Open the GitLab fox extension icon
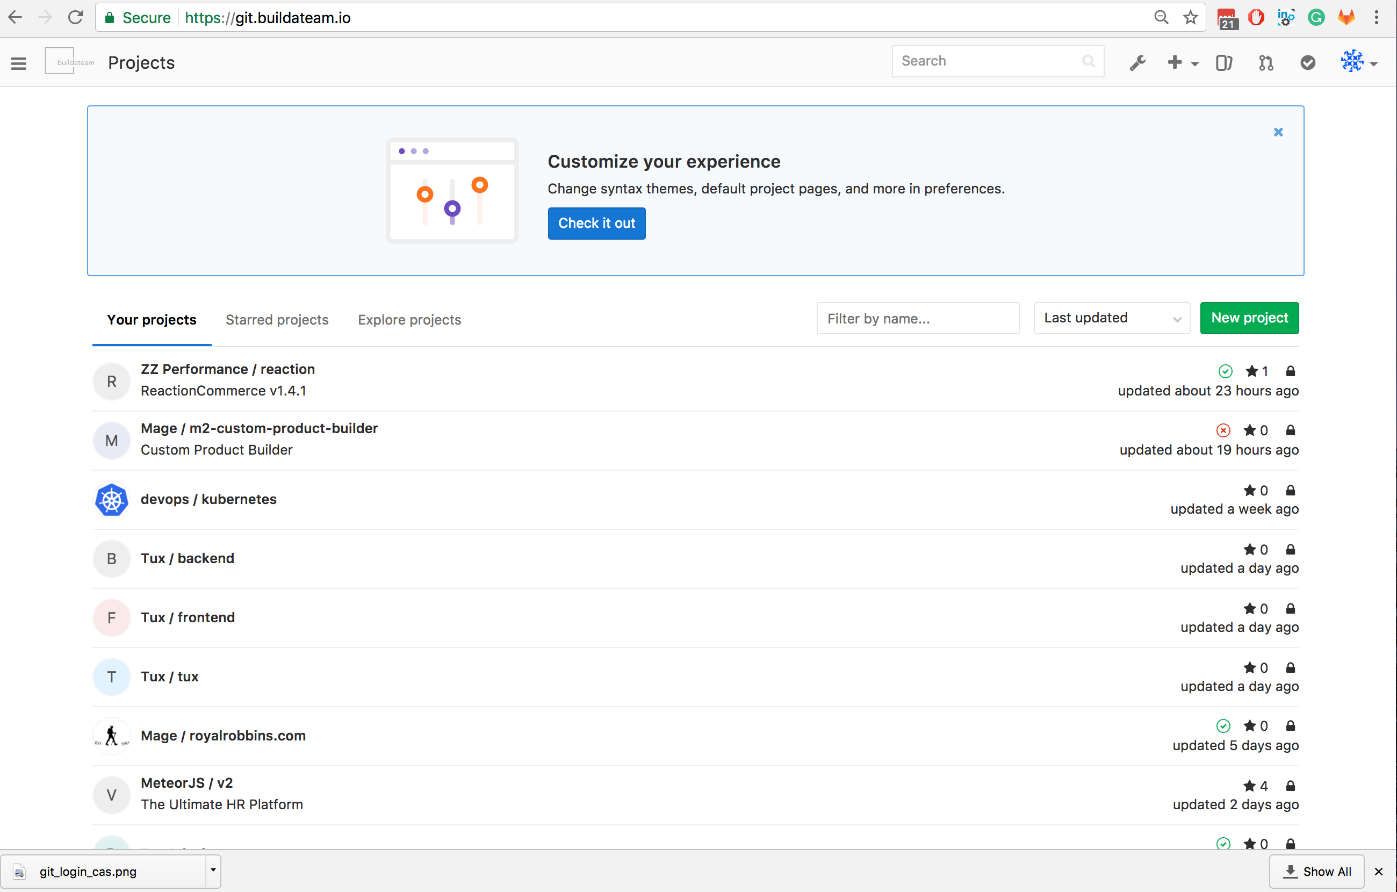 tap(1346, 17)
